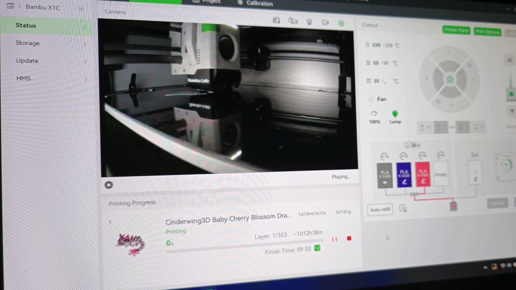516x290 pixels.
Task: Stop the camera video stream
Action: coord(109,185)
